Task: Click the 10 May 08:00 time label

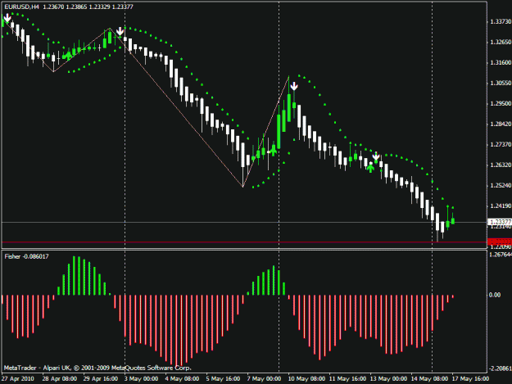Action: 306,378
